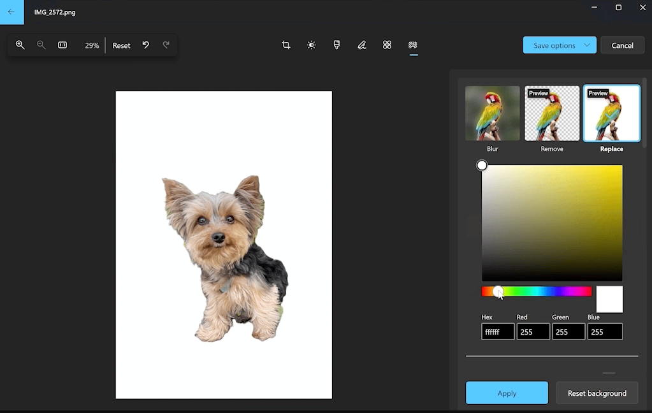Click the fit to window icon
Viewport: 652px width, 413px height.
click(x=62, y=45)
